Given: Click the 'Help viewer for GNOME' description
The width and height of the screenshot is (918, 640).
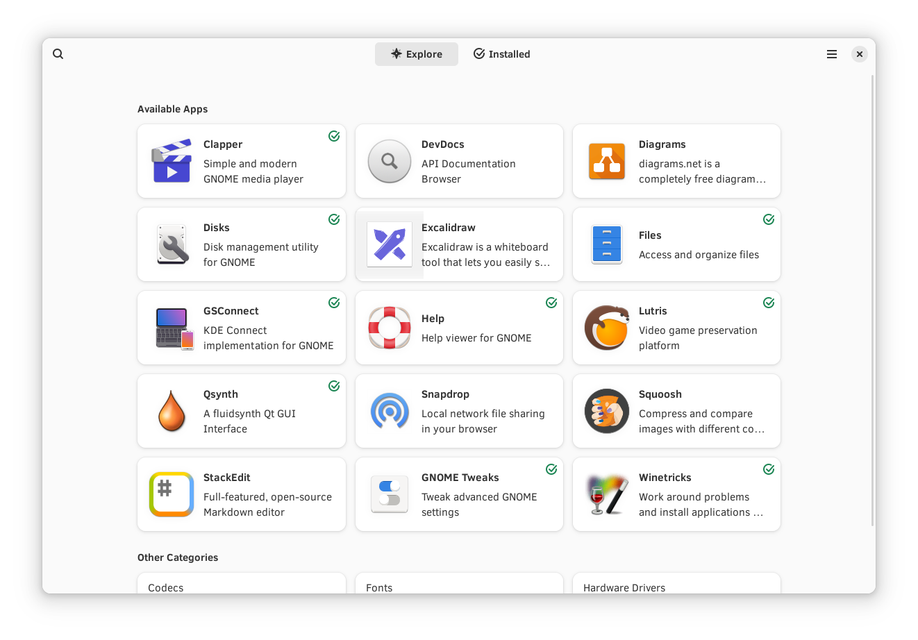Looking at the screenshot, I should coord(476,338).
